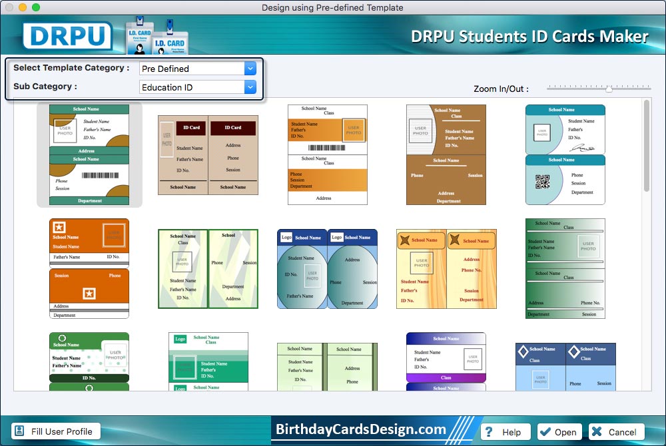This screenshot has width=666, height=446.
Task: Select the purple gradient Class template
Action: click(446, 361)
